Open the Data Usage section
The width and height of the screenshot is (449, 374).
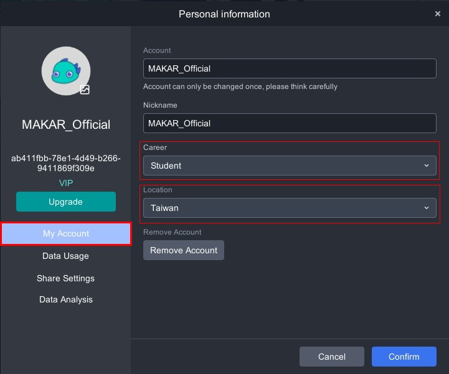[x=65, y=256]
